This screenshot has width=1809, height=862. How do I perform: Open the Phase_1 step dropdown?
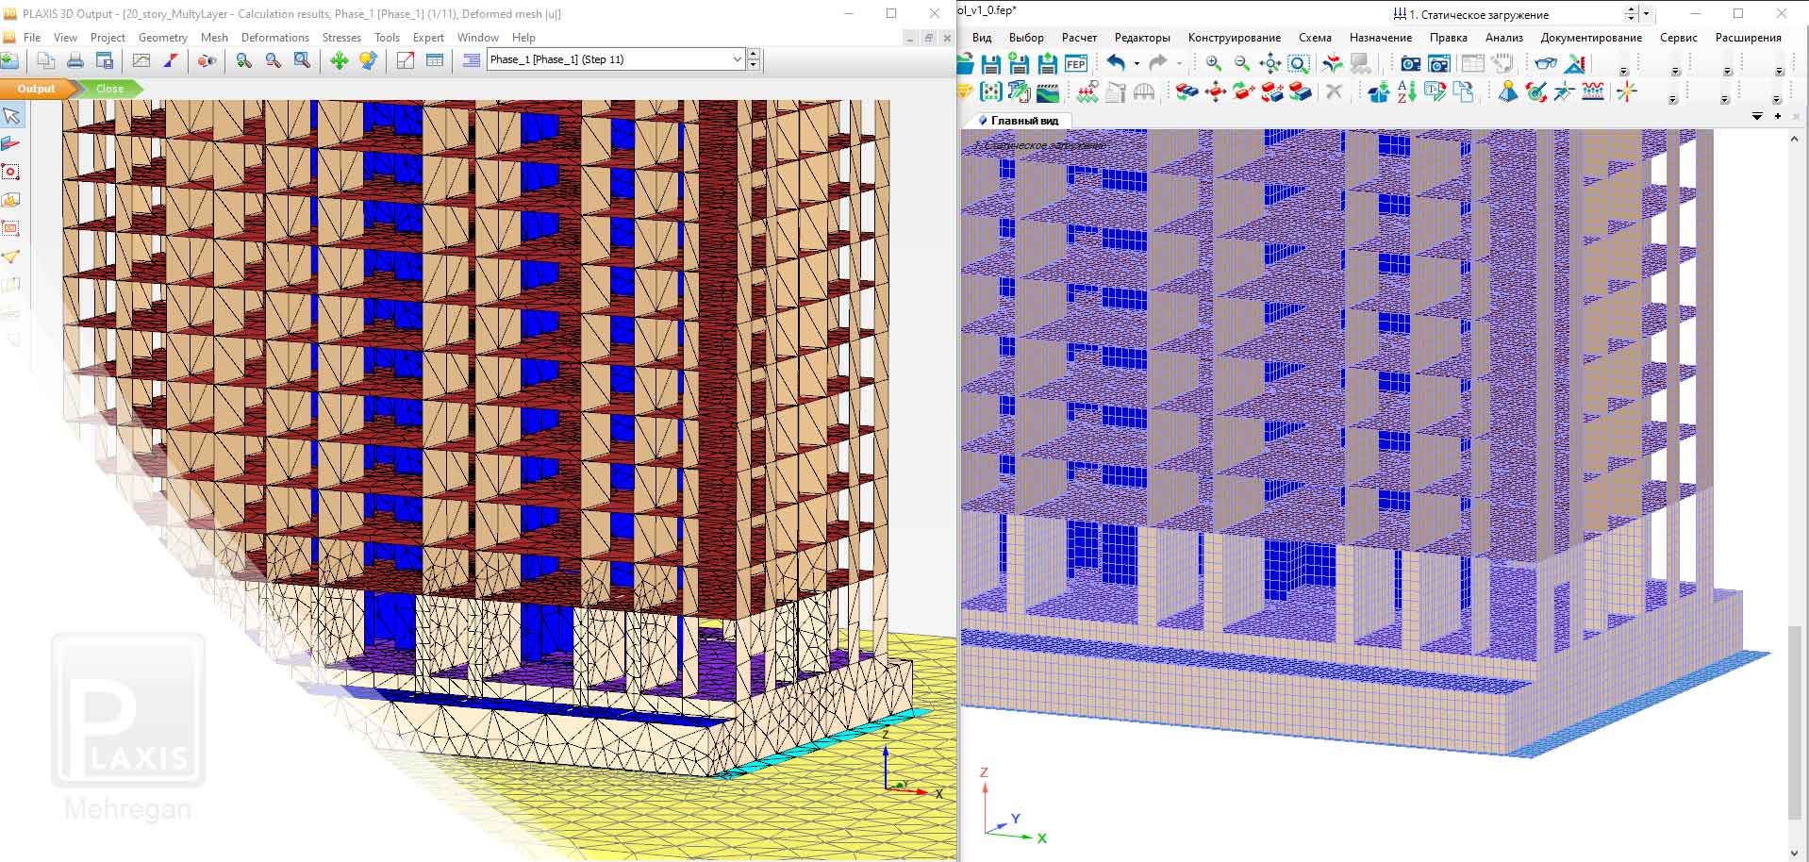[x=737, y=59]
